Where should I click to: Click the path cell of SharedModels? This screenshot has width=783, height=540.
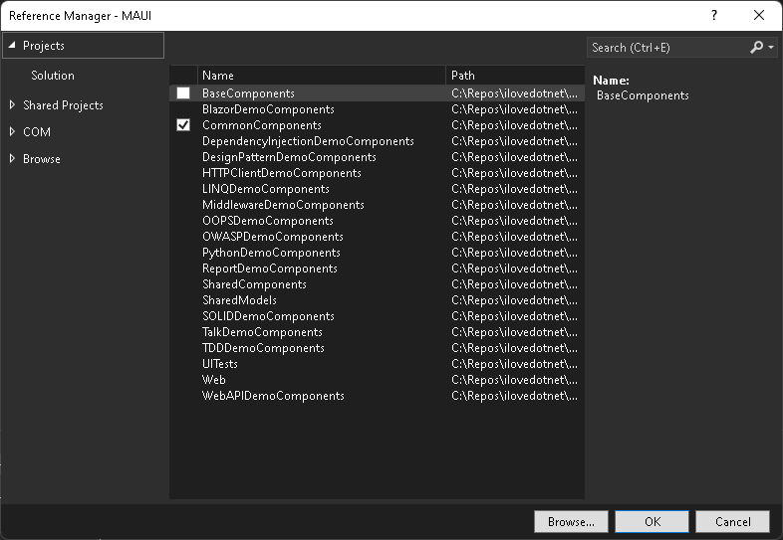tap(514, 300)
